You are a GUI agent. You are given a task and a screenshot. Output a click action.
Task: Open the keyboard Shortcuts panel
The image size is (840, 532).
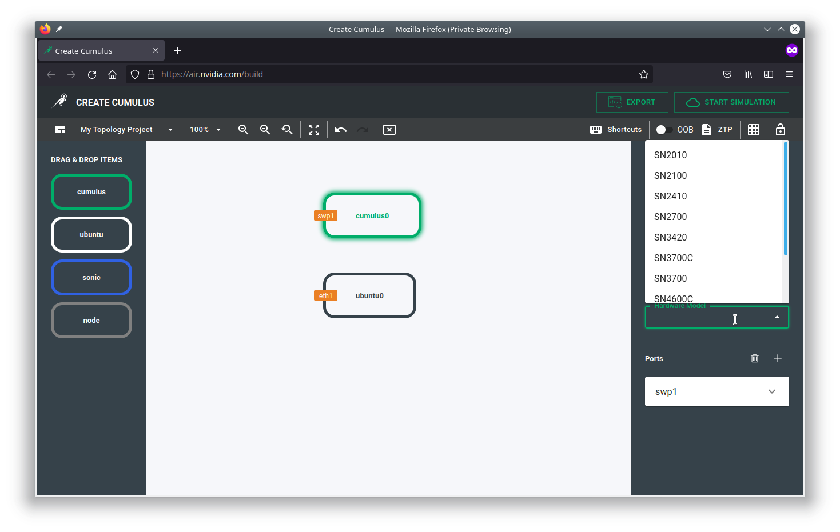coord(616,130)
